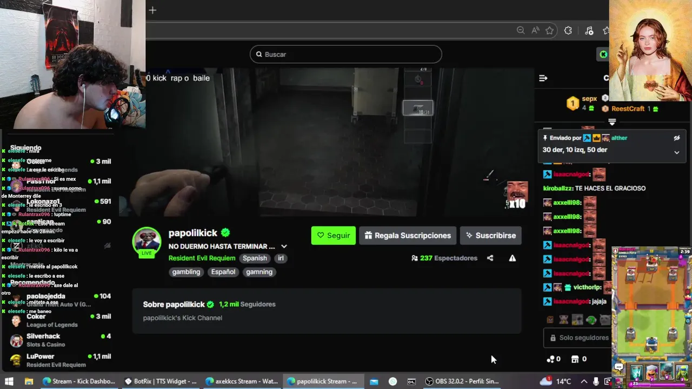This screenshot has height=389, width=692.
Task: Click the report warning triangle icon
Action: (x=512, y=258)
